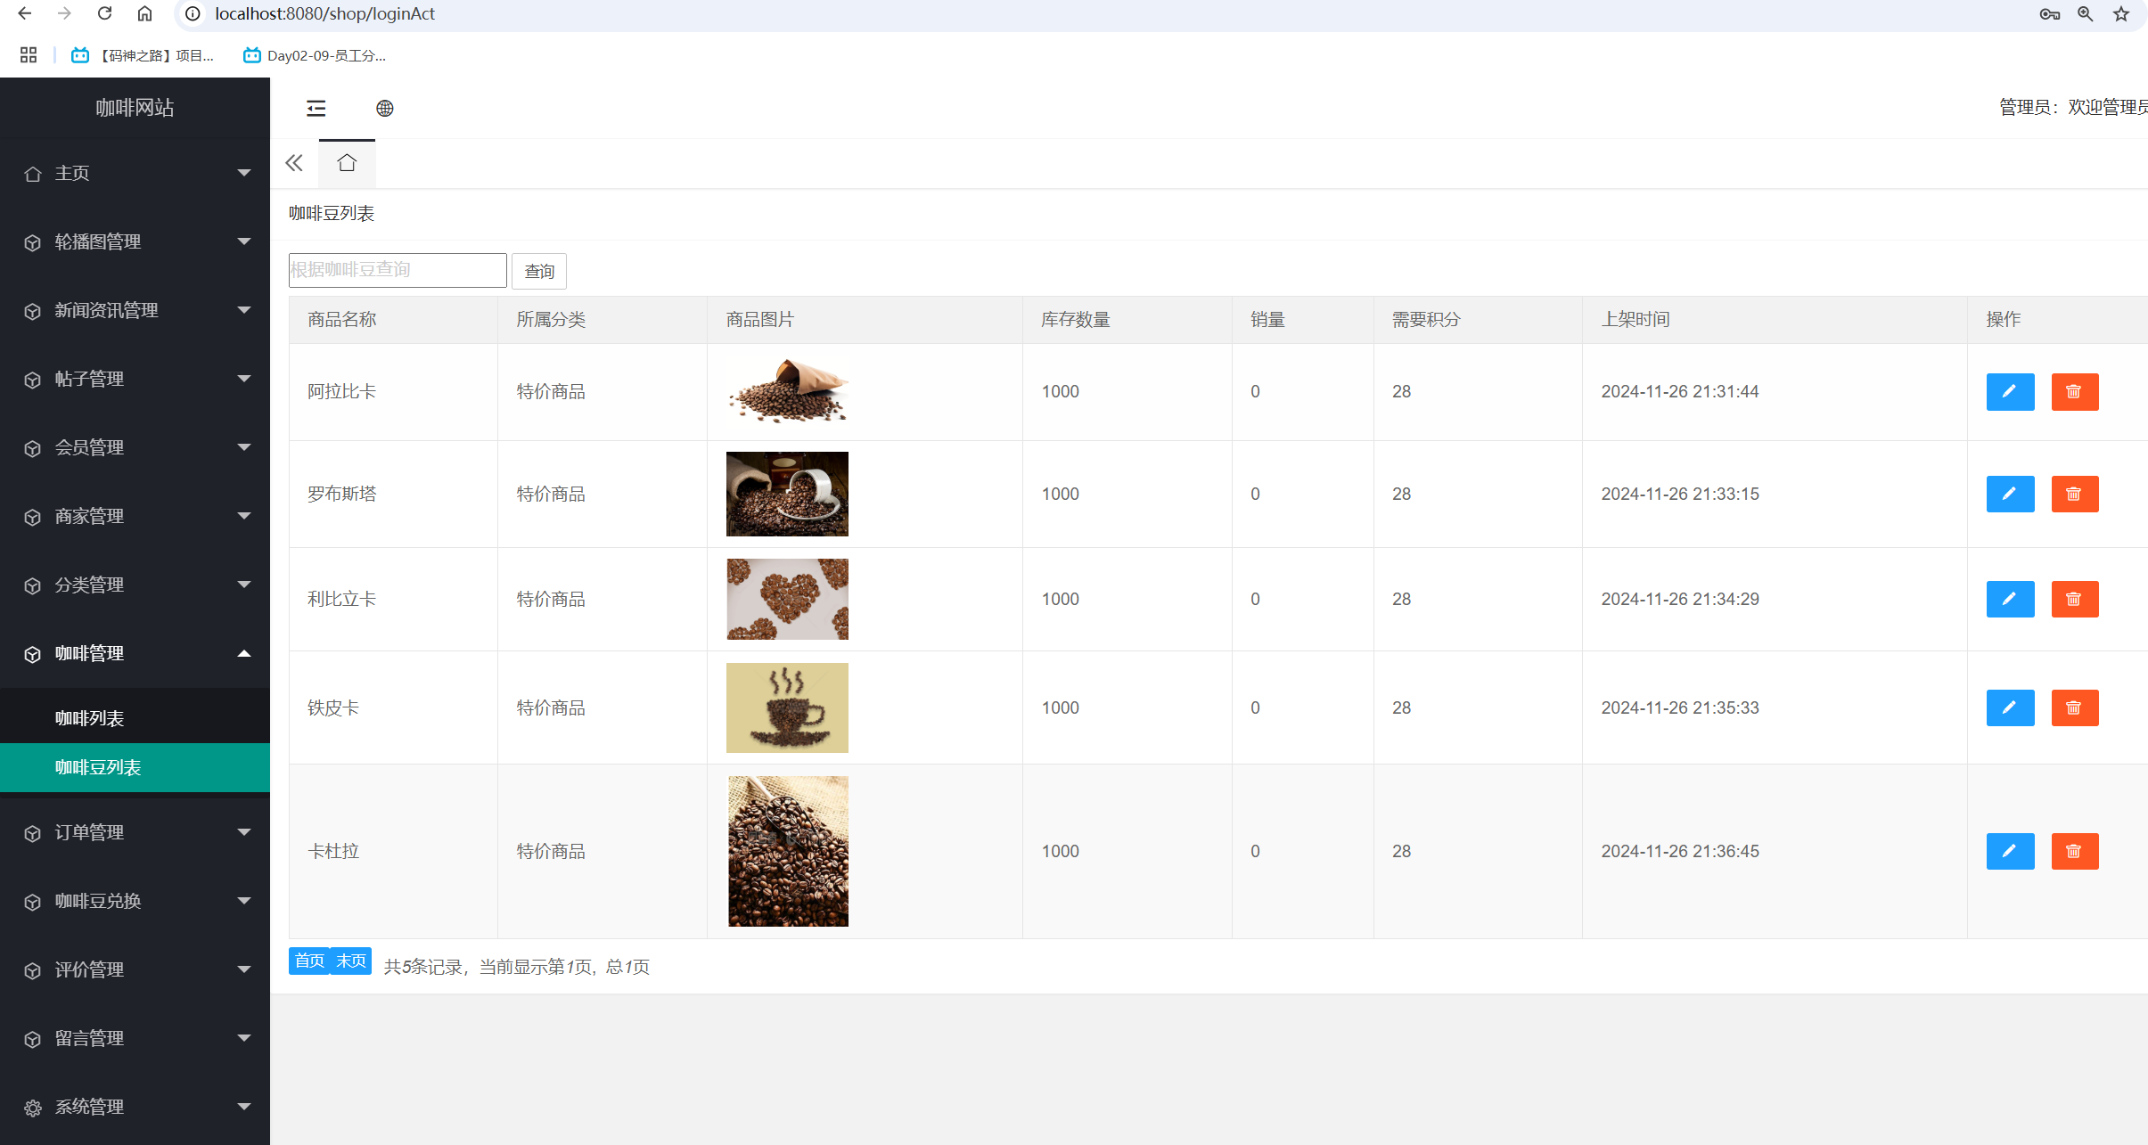
Task: Click the globe website icon
Action: (x=385, y=109)
